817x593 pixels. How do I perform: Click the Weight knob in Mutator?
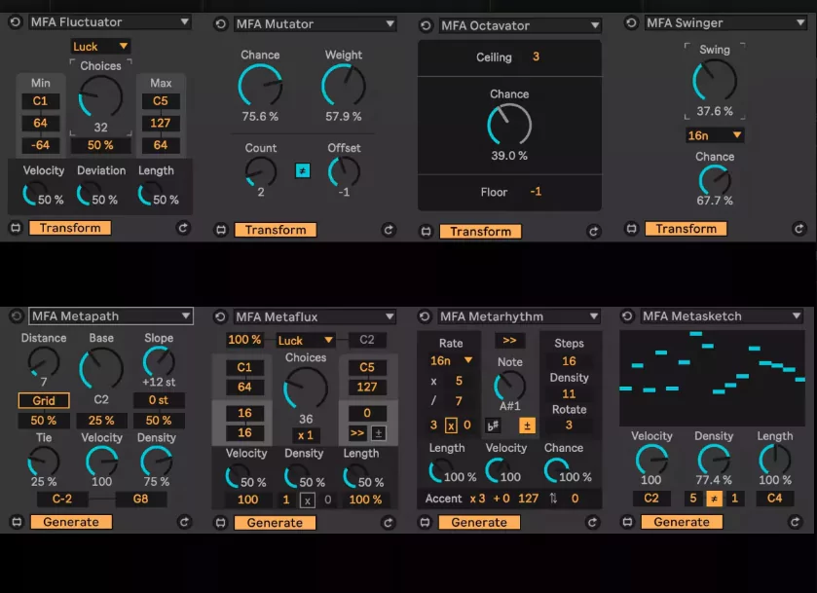[x=344, y=86]
